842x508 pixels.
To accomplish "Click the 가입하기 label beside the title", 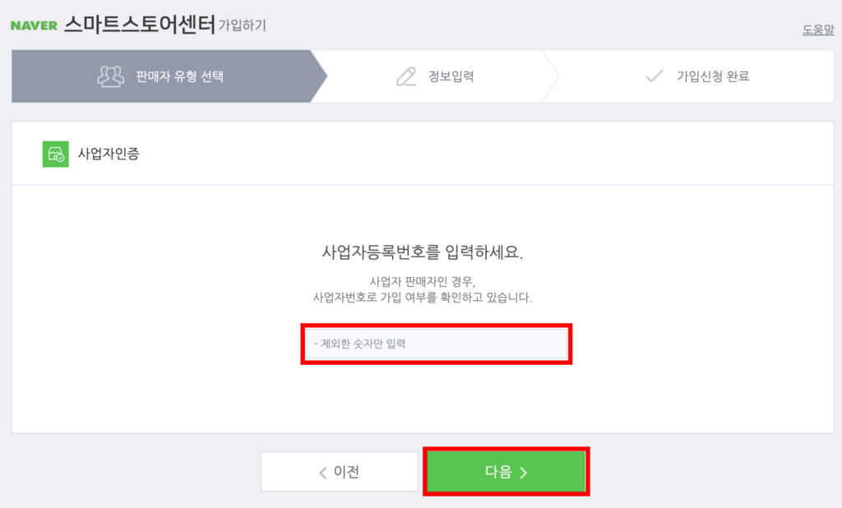I will click(x=242, y=25).
